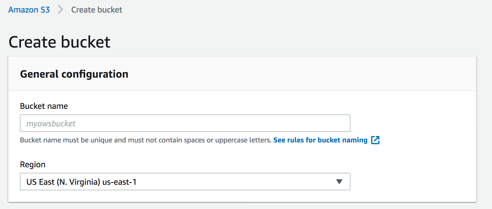Click the blank space between naming help and Region
This screenshot has width=492, height=209.
[185, 152]
